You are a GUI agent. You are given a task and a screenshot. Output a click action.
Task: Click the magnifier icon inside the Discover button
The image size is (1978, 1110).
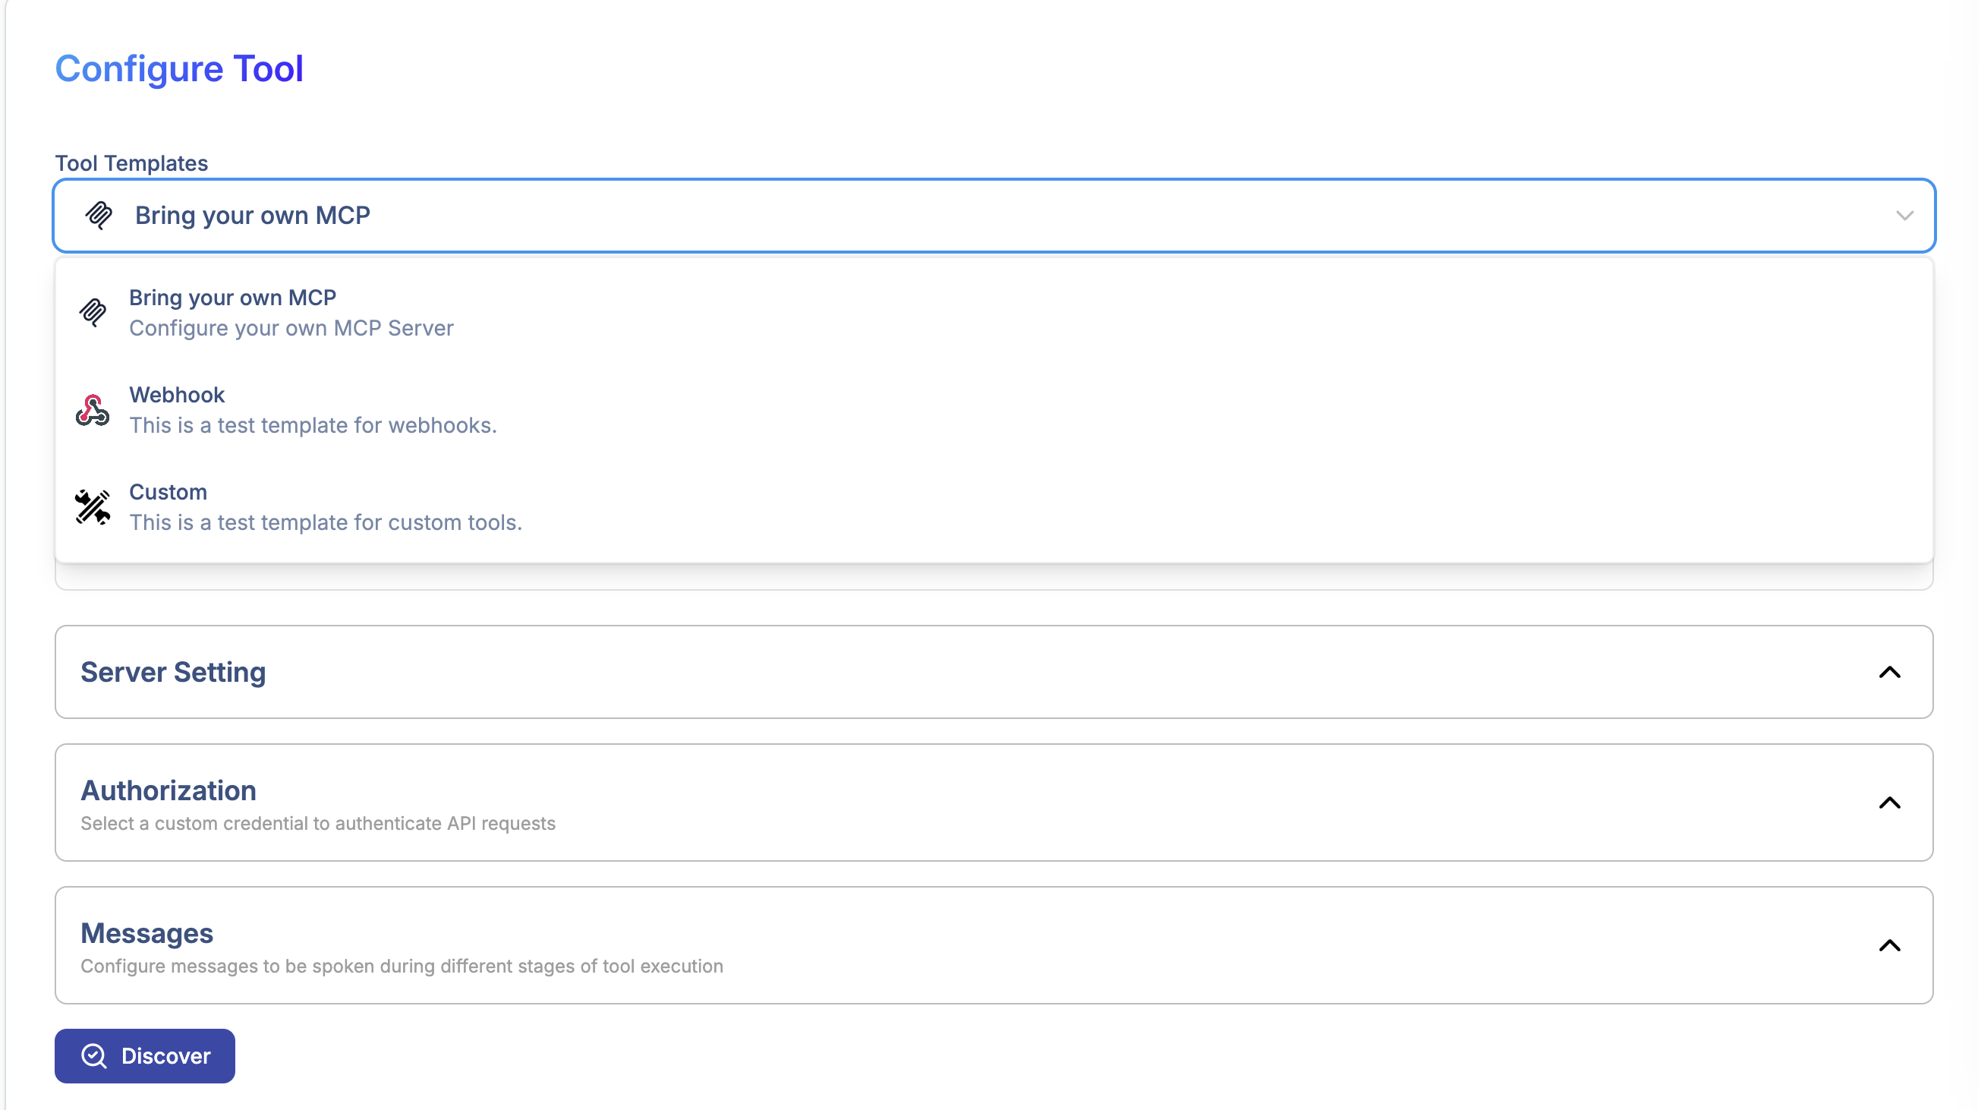(93, 1056)
